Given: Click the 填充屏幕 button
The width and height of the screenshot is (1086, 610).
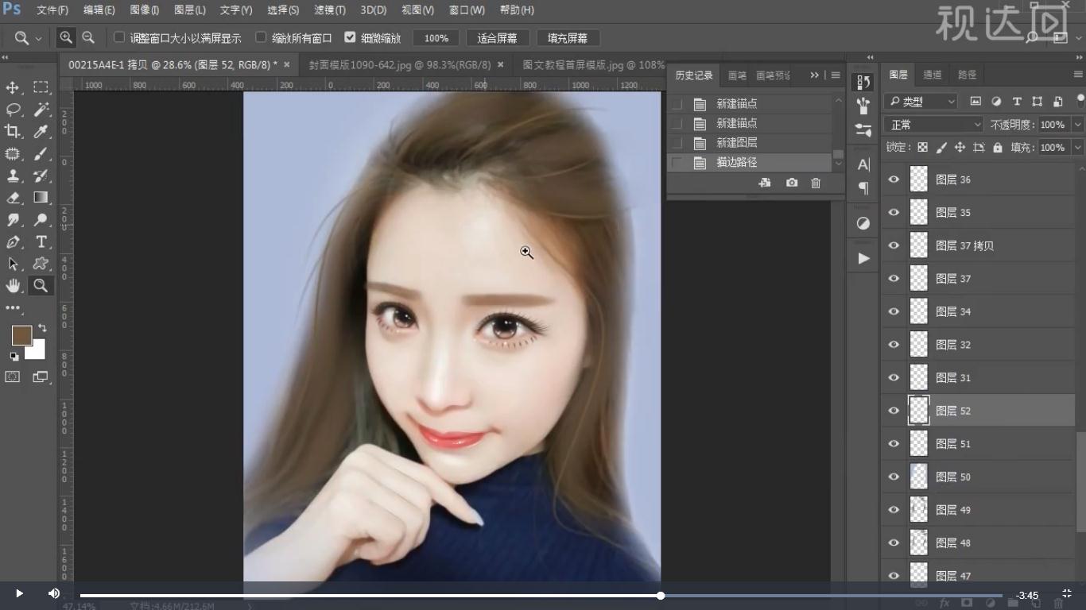Looking at the screenshot, I should pos(568,37).
